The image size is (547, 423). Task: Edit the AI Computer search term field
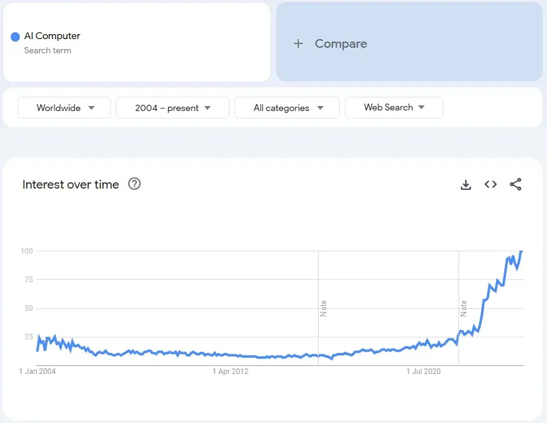(x=52, y=36)
